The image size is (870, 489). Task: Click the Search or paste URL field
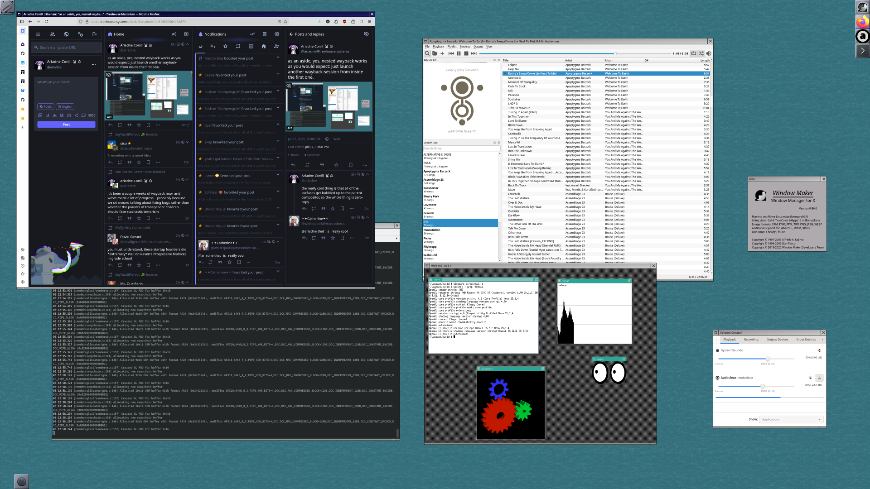67,48
